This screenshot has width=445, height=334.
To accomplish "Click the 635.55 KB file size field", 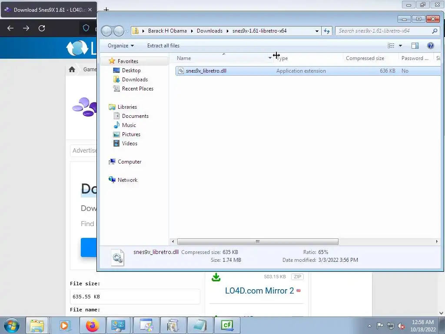I will coord(135,297).
